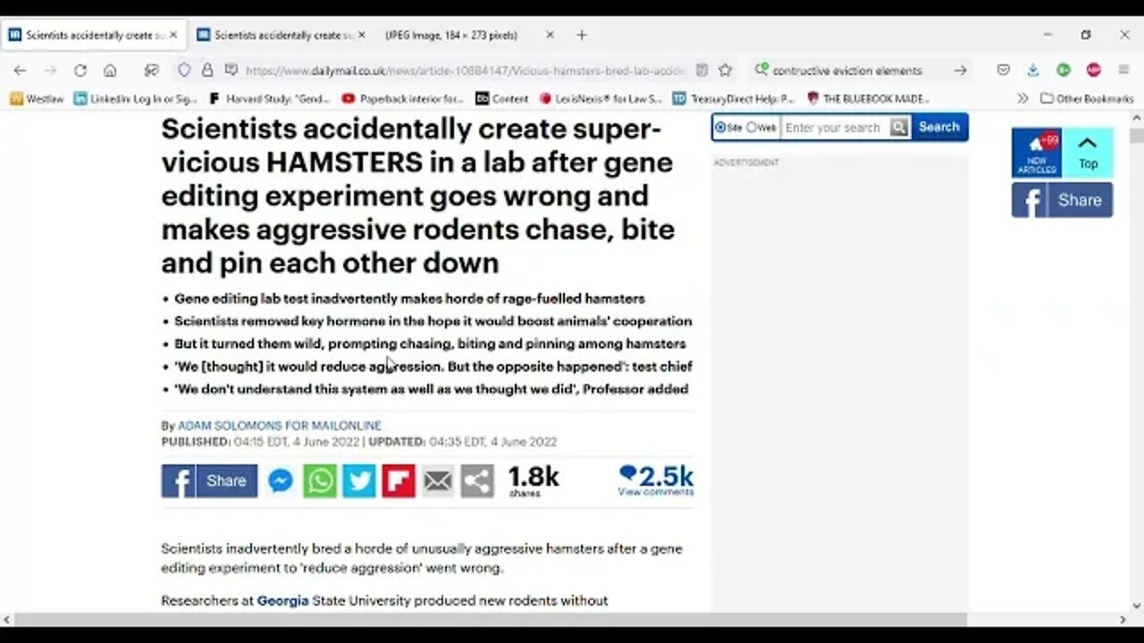Open the Content bookmark

click(501, 98)
